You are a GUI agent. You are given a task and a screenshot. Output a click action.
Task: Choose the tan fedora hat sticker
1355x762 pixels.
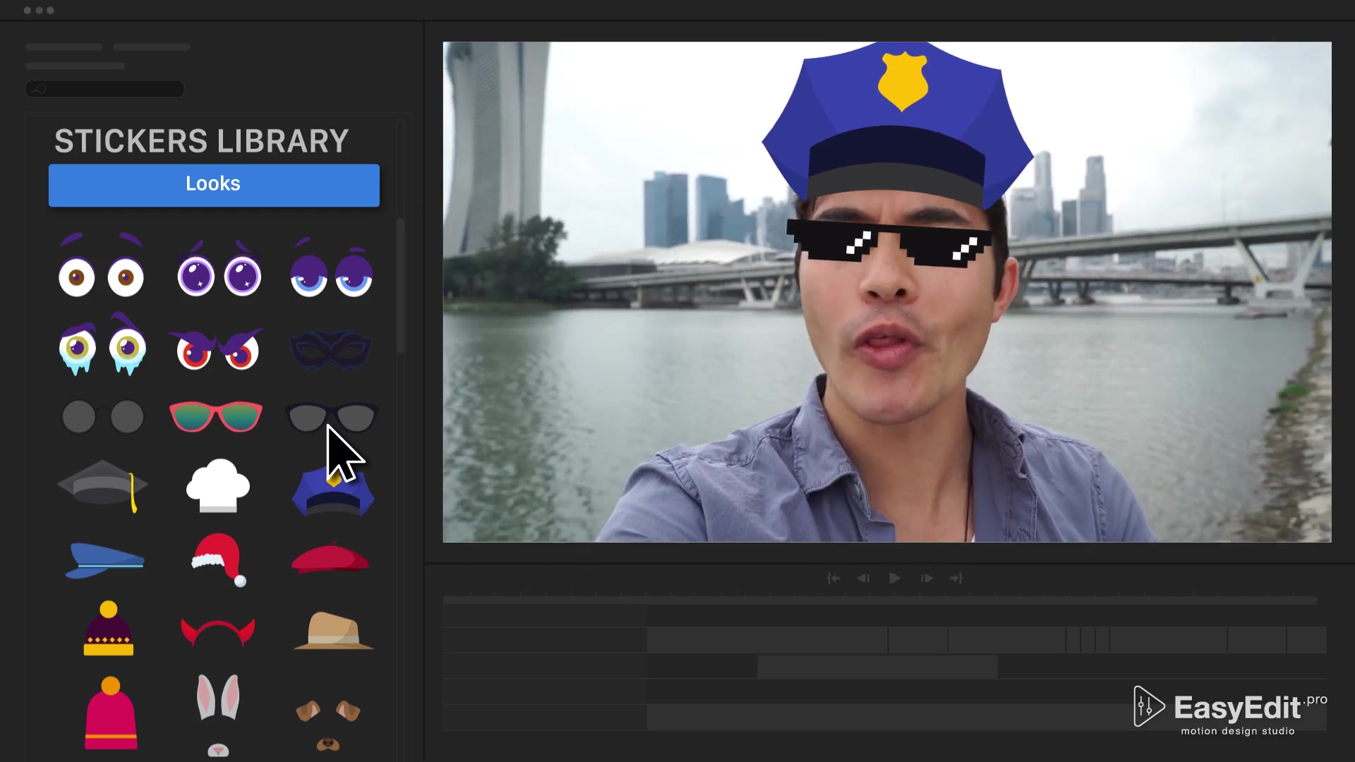(x=333, y=631)
